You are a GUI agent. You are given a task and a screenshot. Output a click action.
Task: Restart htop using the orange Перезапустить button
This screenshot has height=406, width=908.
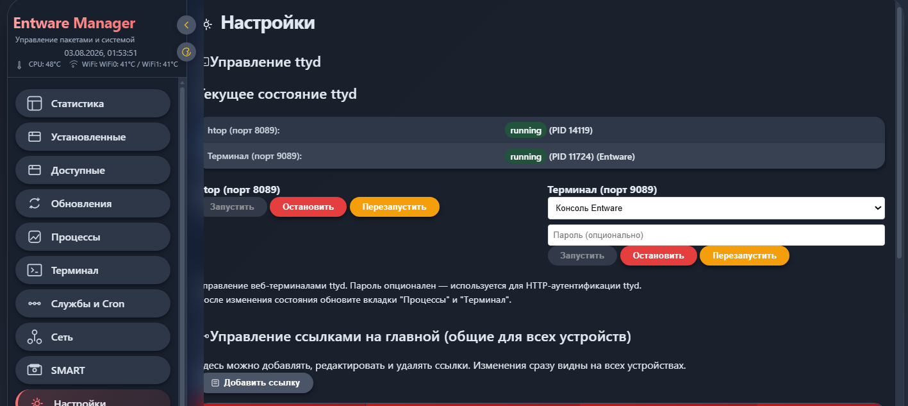tap(395, 207)
